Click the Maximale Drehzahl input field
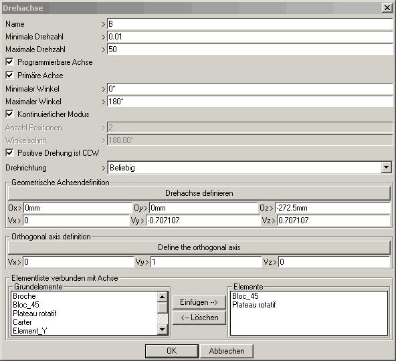Image resolution: width=396 pixels, height=361 pixels. 250,49
